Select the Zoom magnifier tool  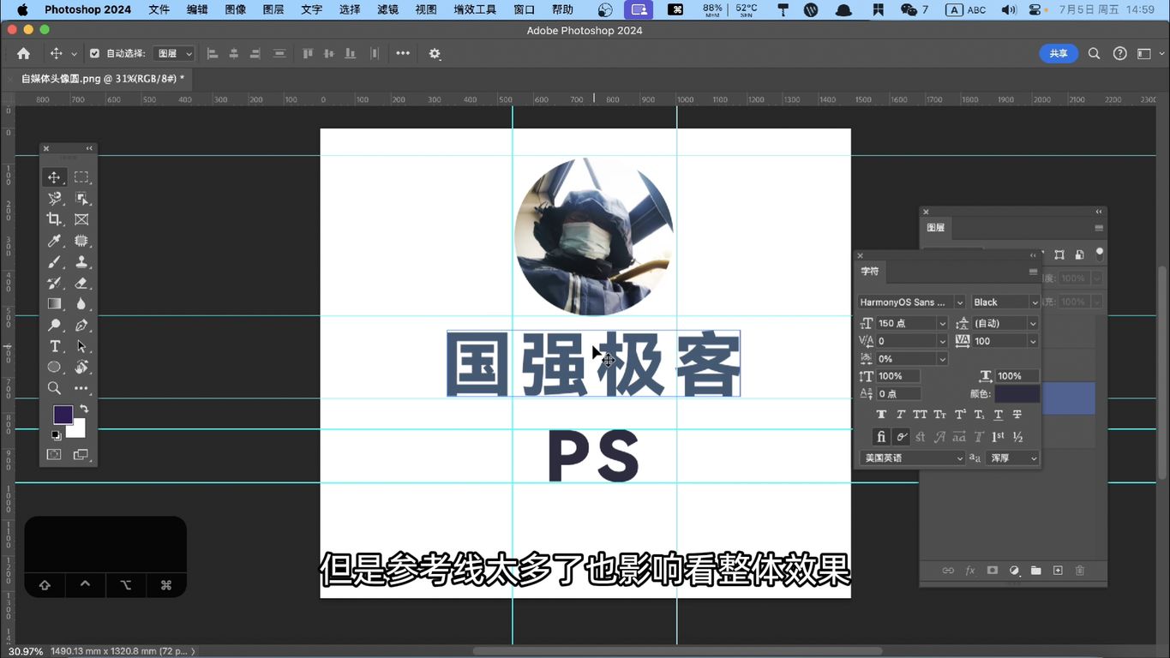tap(54, 388)
